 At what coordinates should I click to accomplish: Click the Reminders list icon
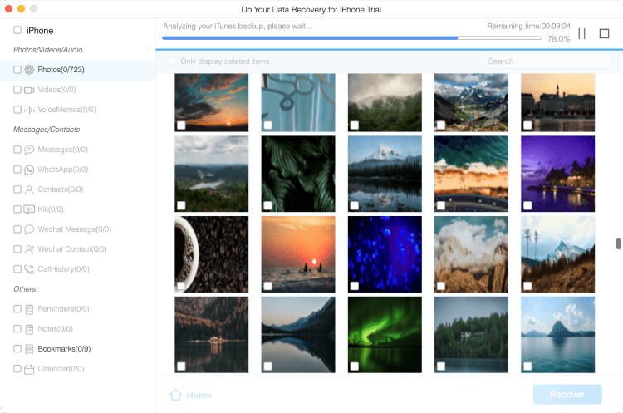click(x=29, y=309)
